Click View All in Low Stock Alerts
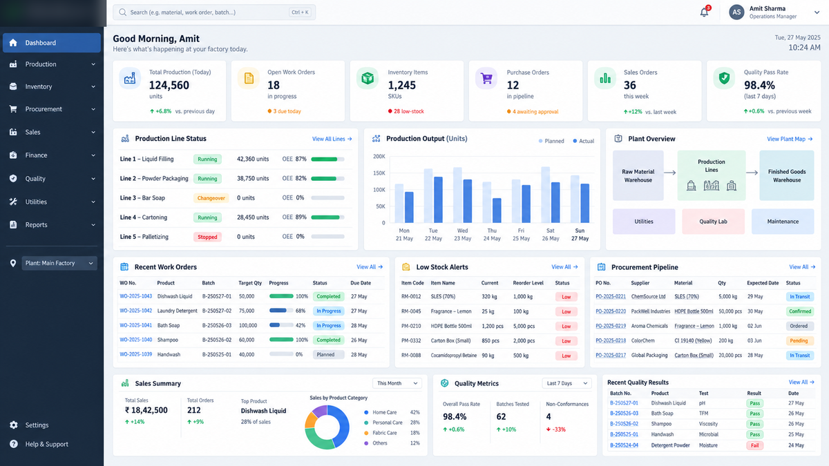The width and height of the screenshot is (829, 466). [565, 267]
